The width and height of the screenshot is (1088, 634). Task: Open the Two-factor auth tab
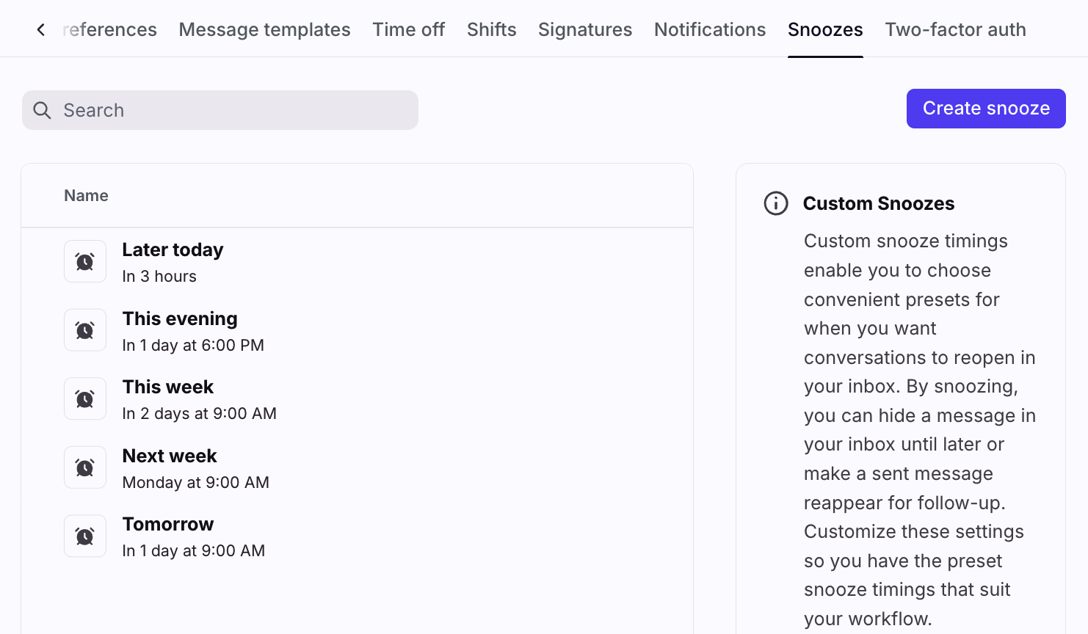[955, 29]
